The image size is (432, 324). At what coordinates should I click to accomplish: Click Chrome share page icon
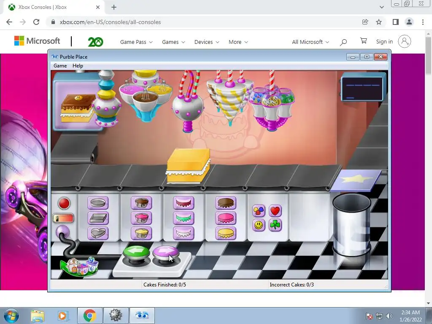pyautogui.click(x=365, y=22)
